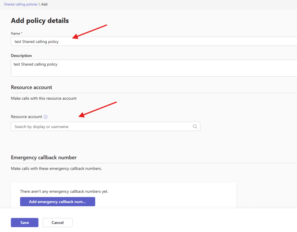Click the Name field label
The height and width of the screenshot is (232, 297).
[15, 34]
